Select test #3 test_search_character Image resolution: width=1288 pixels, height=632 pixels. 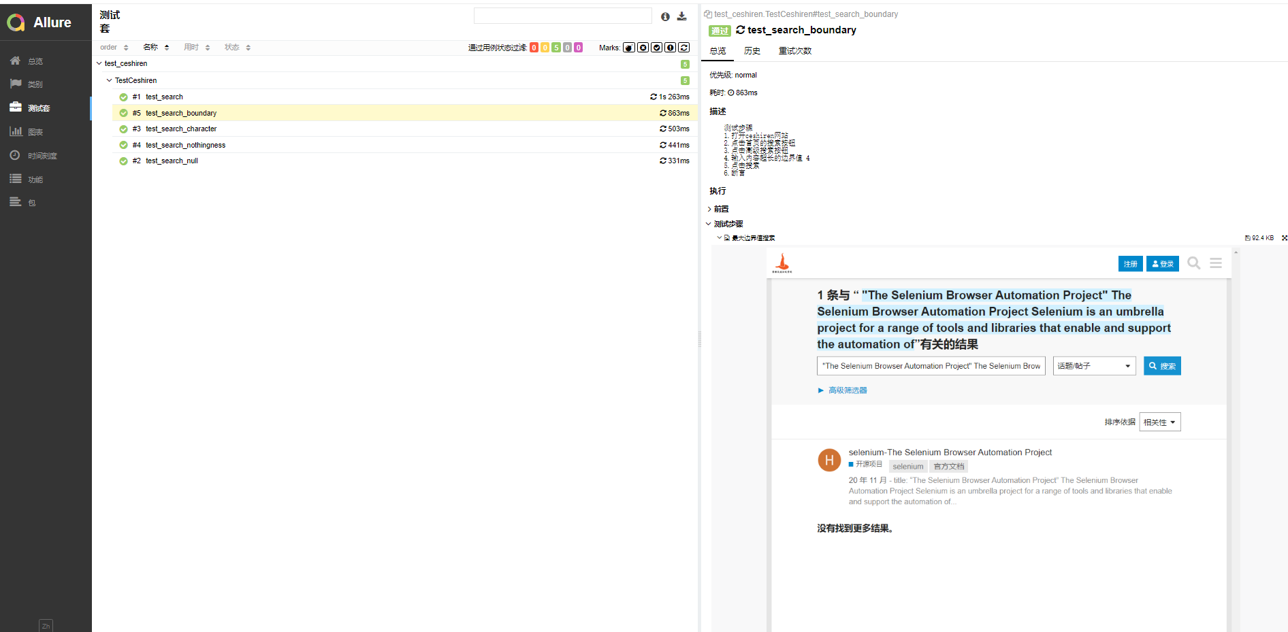coord(405,129)
